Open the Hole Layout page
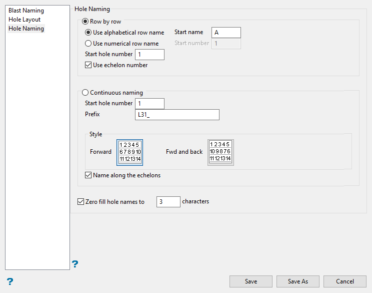Screen dimensions: 372x293 coord(24,20)
